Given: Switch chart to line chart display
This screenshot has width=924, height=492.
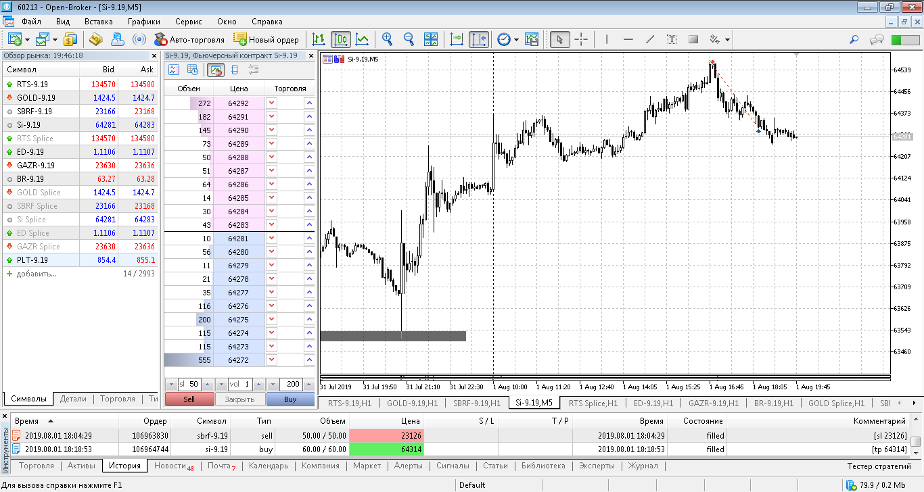Looking at the screenshot, I should click(363, 39).
